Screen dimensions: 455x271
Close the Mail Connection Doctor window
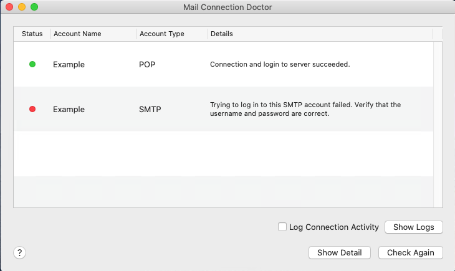point(9,7)
